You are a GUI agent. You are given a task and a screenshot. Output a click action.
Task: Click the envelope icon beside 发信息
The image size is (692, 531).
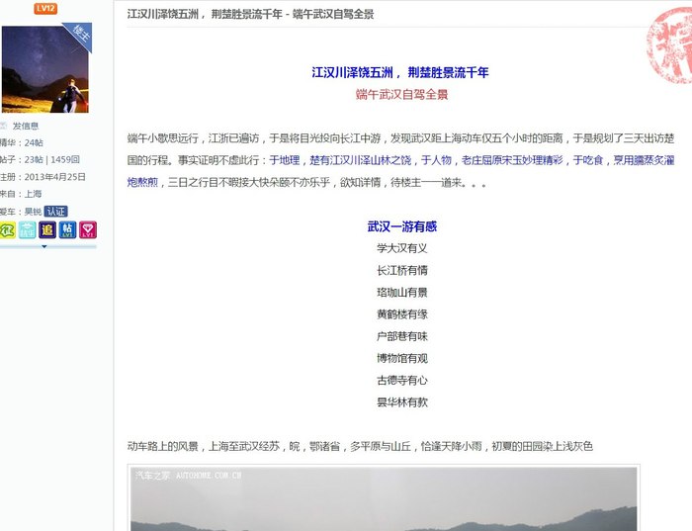coord(4,126)
